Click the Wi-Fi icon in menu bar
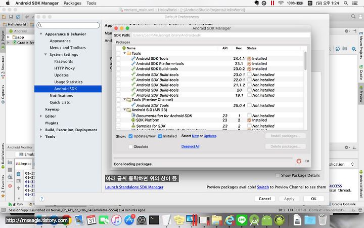The image size is (364, 228). click(281, 3)
